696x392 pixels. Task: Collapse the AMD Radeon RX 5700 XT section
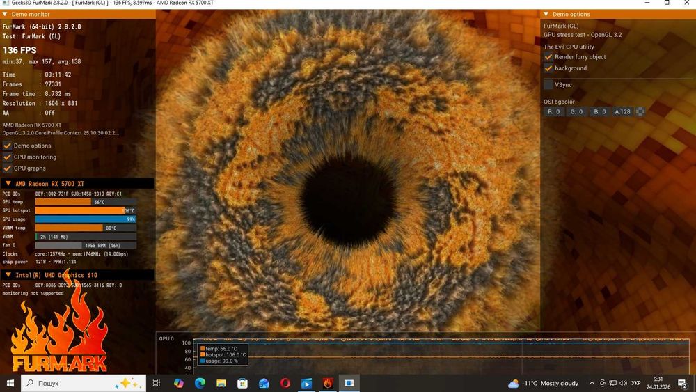click(x=8, y=183)
